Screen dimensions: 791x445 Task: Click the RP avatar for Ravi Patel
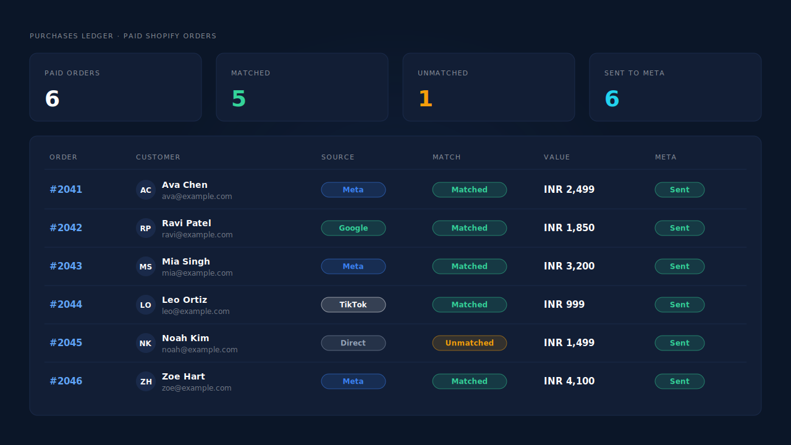pos(146,228)
